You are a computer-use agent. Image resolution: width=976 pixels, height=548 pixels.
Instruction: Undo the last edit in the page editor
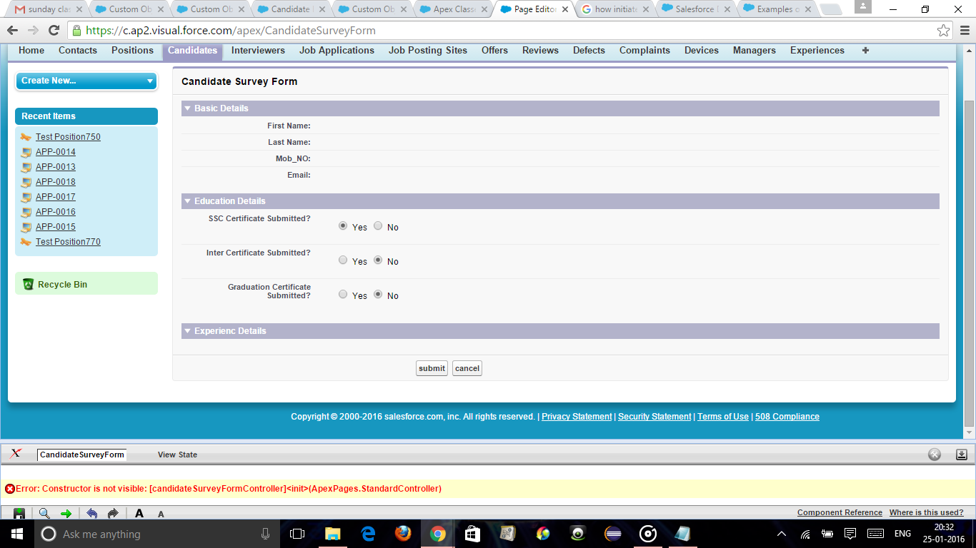91,513
